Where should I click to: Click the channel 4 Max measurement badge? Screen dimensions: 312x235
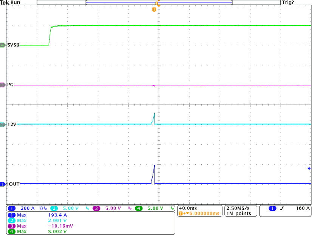12,232
